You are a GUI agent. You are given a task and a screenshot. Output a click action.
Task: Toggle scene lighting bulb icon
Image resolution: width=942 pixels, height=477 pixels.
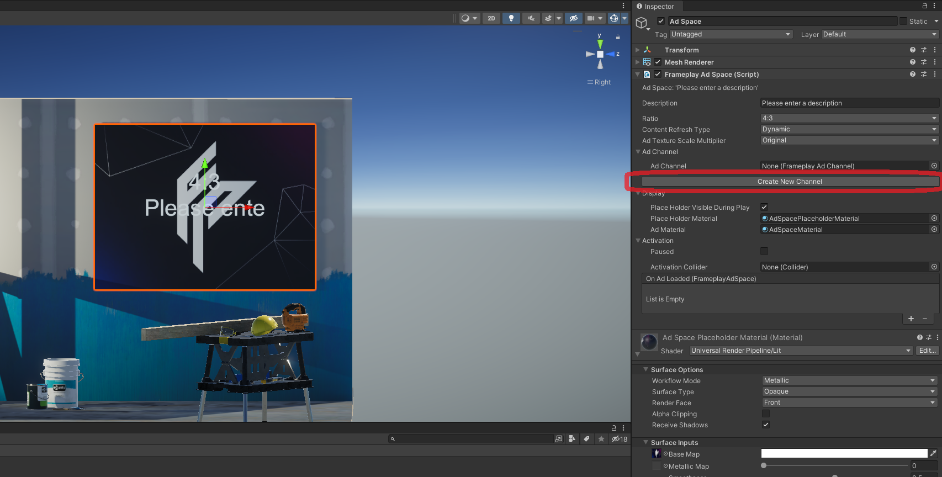click(x=511, y=18)
